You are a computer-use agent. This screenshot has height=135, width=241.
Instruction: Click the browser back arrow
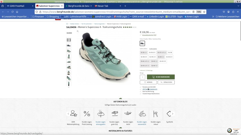coord(3,12)
